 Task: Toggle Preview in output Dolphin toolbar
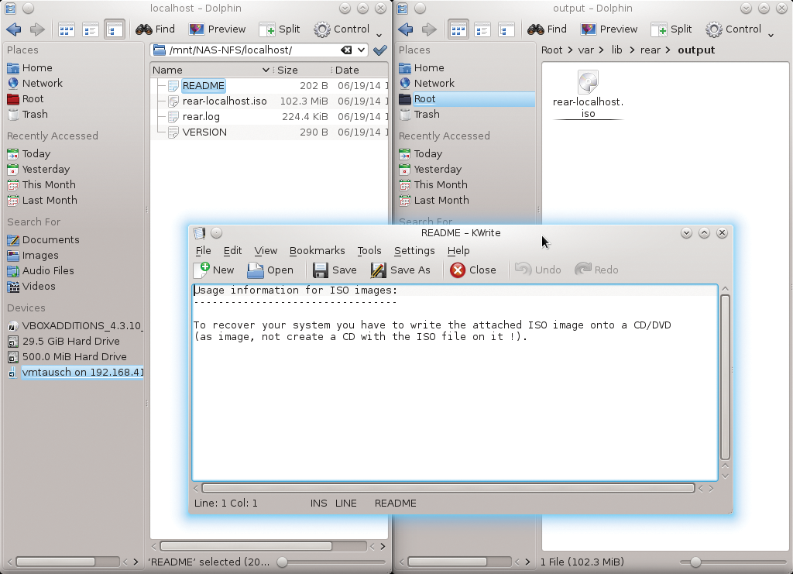click(x=609, y=29)
